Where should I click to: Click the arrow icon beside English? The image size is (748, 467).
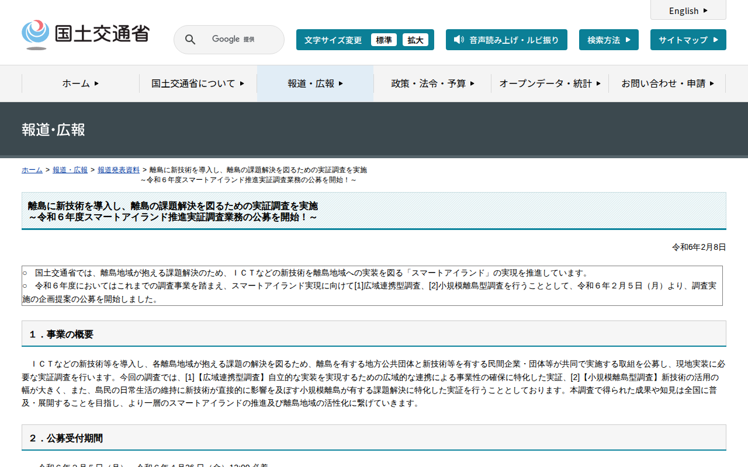tap(705, 11)
